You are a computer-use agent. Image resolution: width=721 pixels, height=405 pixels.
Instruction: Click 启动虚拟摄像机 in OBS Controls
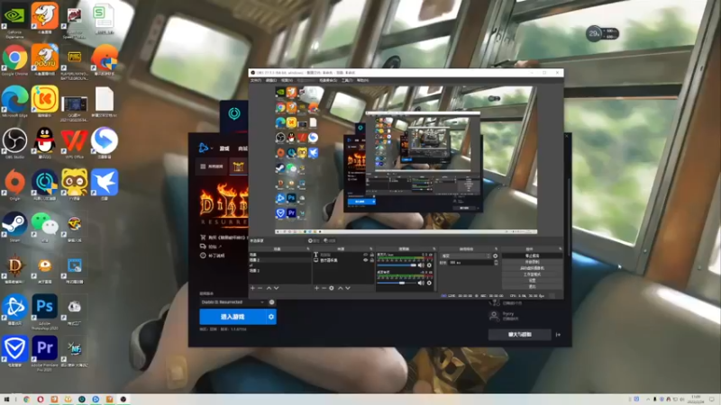[x=533, y=268]
